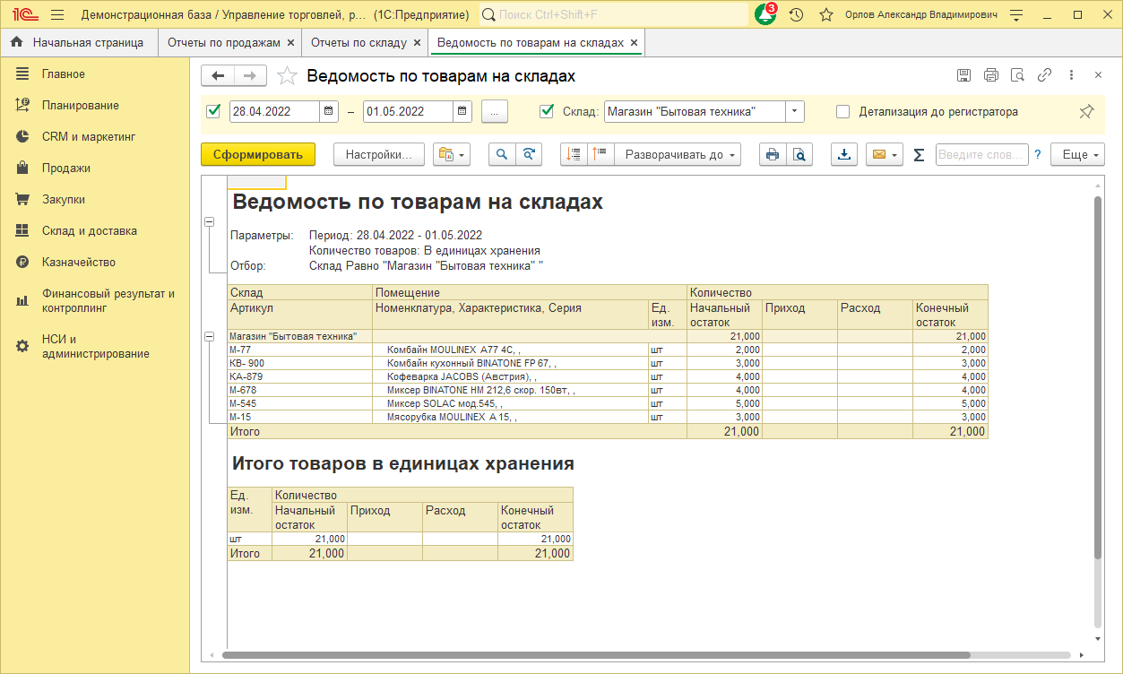This screenshot has width=1123, height=674.
Task: Toggle the period checkbox before the dates
Action: pyautogui.click(x=213, y=112)
